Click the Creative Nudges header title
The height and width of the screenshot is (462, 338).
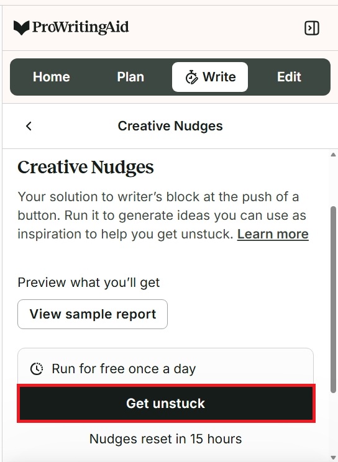[x=170, y=126]
